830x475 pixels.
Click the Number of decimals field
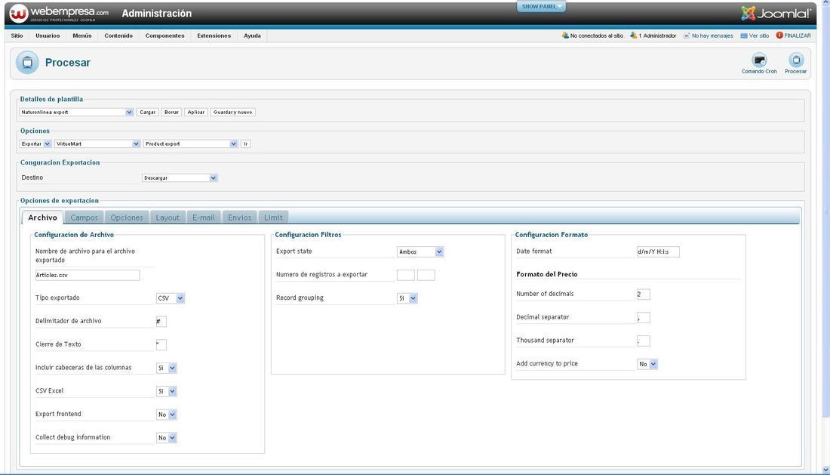point(643,294)
